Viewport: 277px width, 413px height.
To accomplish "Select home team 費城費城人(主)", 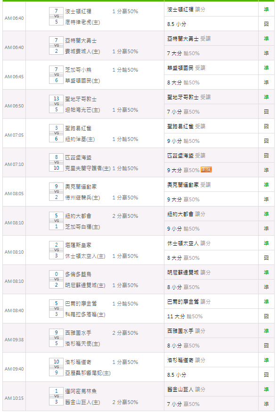I will click(x=82, y=52).
